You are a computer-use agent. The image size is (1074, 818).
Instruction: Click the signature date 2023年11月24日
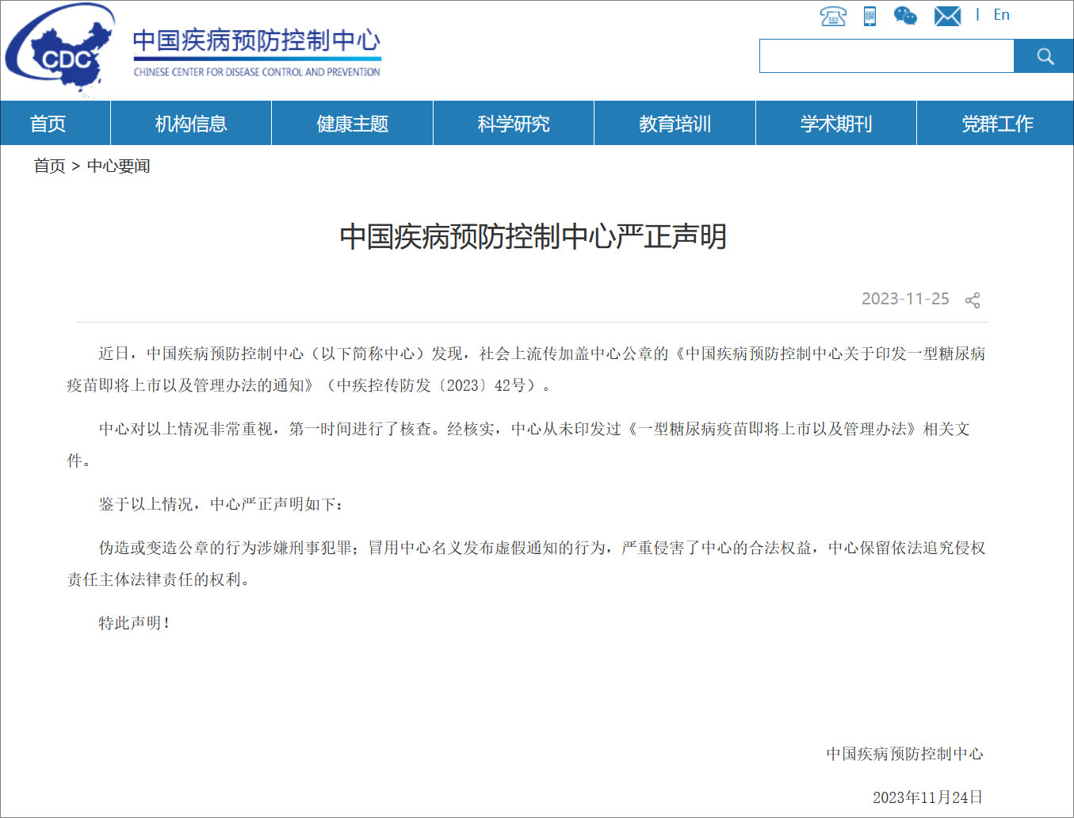pos(927,797)
